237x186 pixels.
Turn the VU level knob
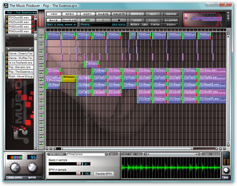[226, 170]
